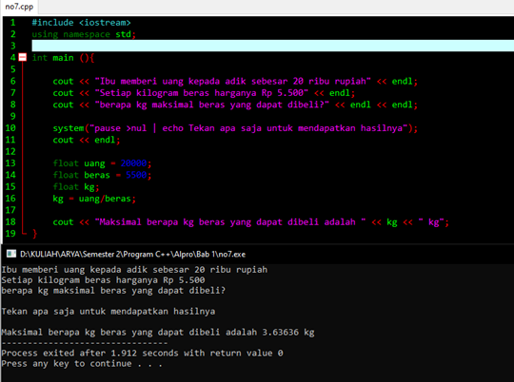Click the 'cout << endl;' line 11

[87, 140]
